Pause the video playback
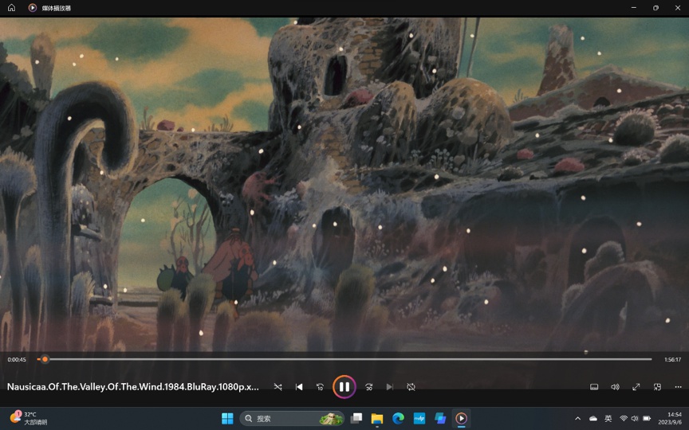This screenshot has width=689, height=430. coord(344,386)
